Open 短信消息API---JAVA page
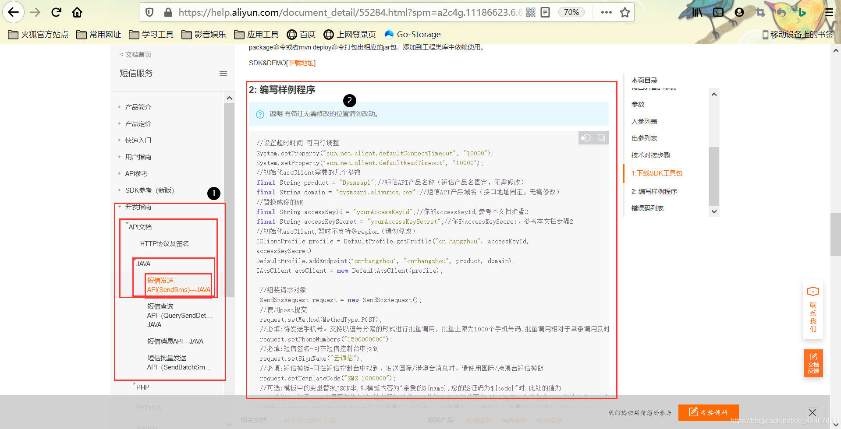The width and height of the screenshot is (841, 429). point(175,341)
